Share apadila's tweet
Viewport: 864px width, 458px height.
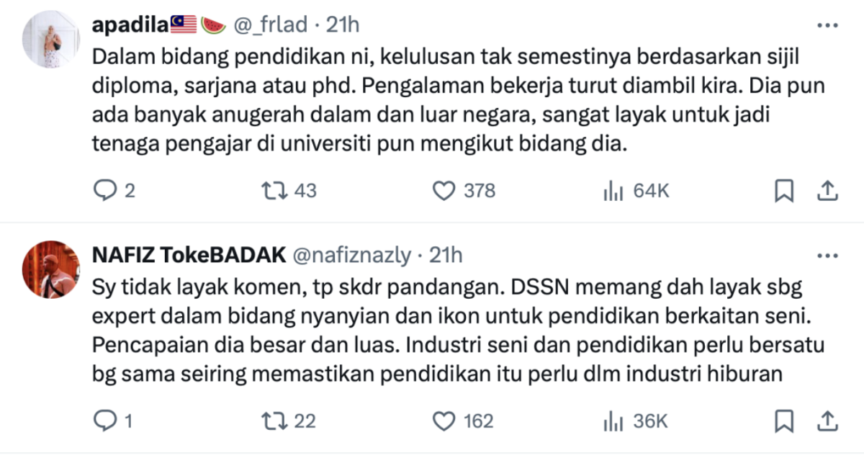(827, 190)
